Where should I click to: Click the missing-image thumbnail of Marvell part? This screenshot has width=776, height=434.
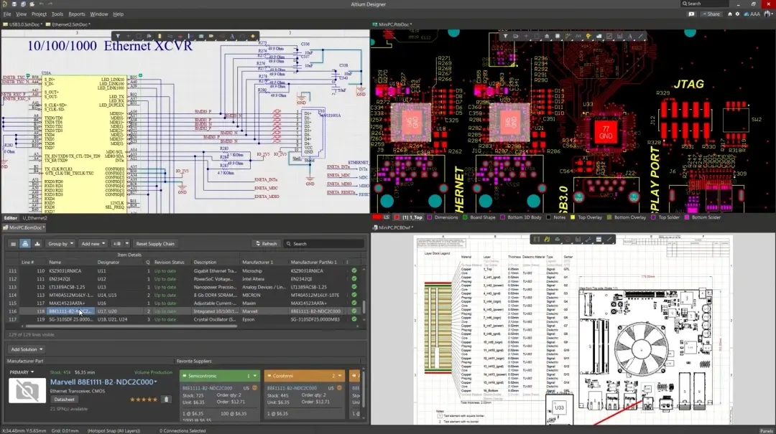pos(27,390)
